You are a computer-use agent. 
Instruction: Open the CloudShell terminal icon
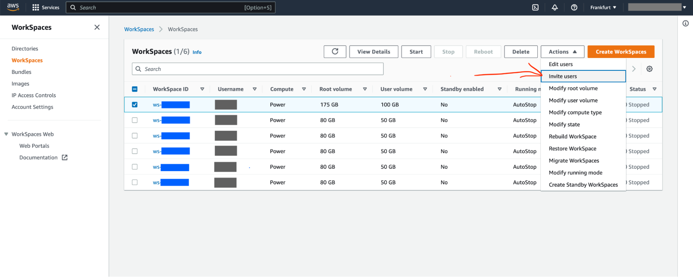tap(535, 7)
